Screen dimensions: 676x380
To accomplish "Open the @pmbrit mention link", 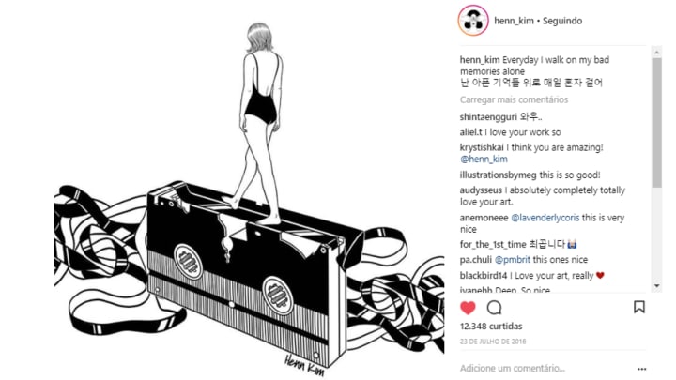I will point(513,259).
